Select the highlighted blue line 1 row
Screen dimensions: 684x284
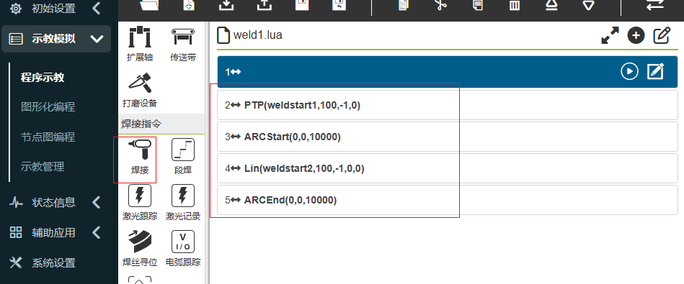(x=448, y=72)
